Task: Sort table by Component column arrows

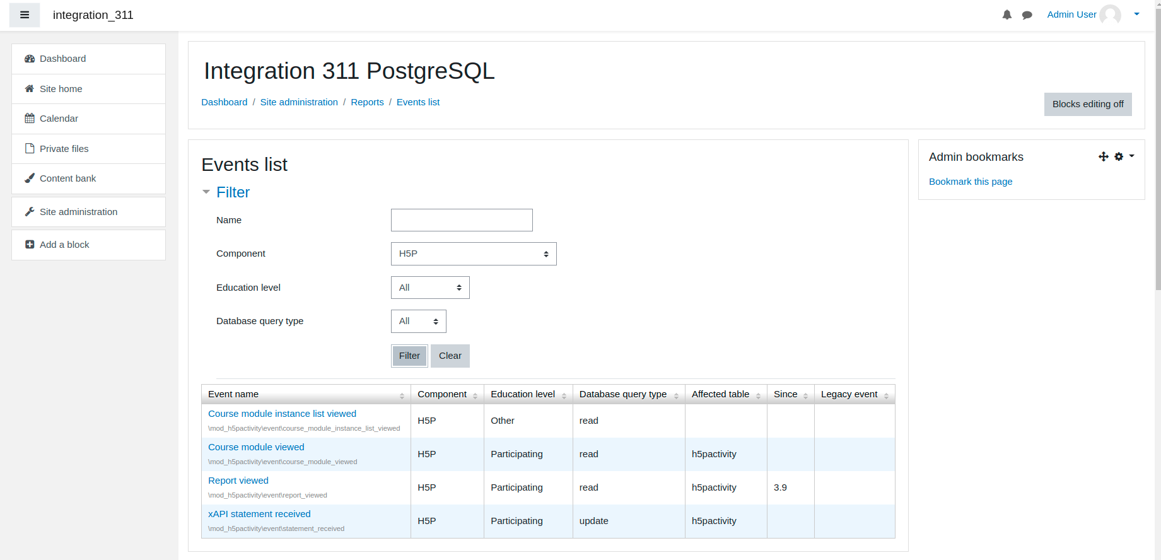Action: click(x=475, y=395)
